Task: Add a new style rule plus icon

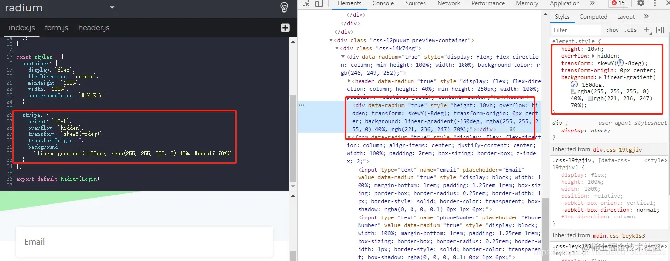Action: [646, 30]
